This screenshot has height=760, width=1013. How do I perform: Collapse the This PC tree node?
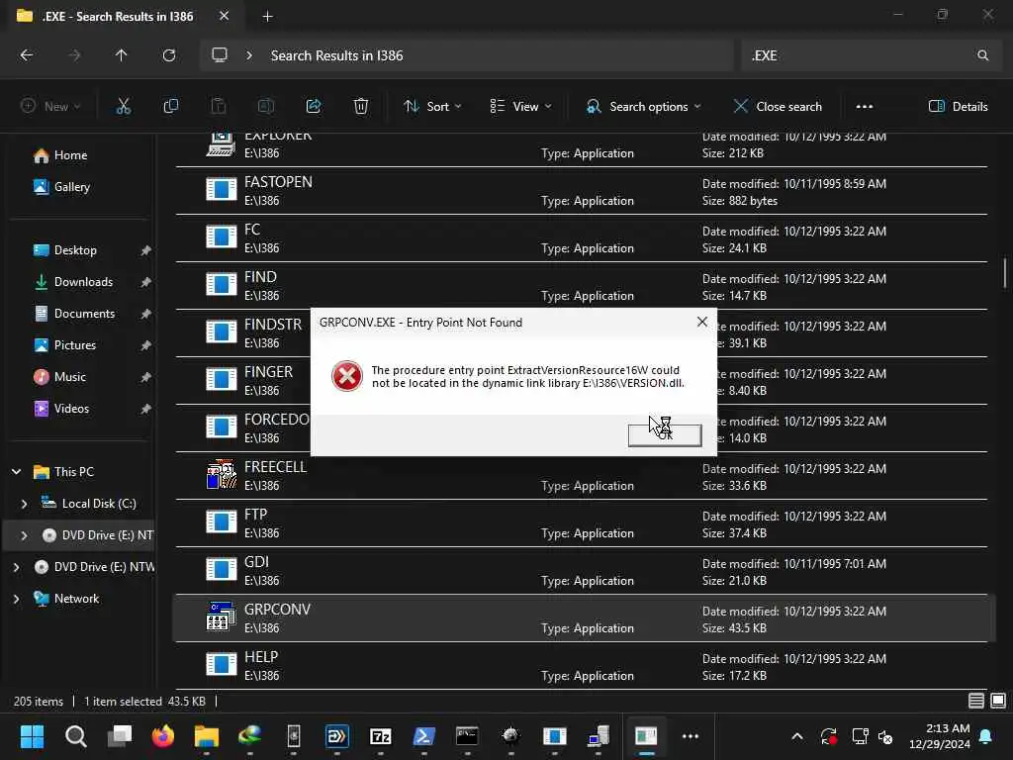16,472
